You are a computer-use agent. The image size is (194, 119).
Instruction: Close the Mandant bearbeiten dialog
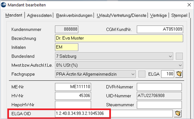point(189,5)
